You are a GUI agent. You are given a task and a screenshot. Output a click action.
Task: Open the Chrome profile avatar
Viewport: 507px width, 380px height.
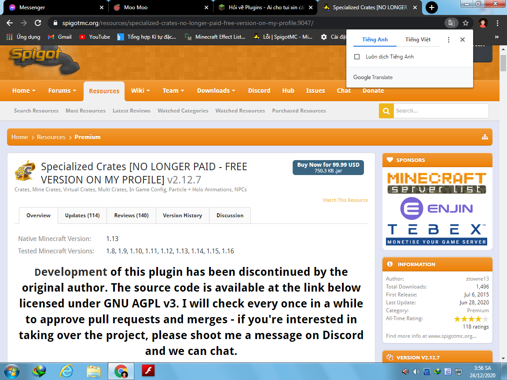[x=483, y=23]
